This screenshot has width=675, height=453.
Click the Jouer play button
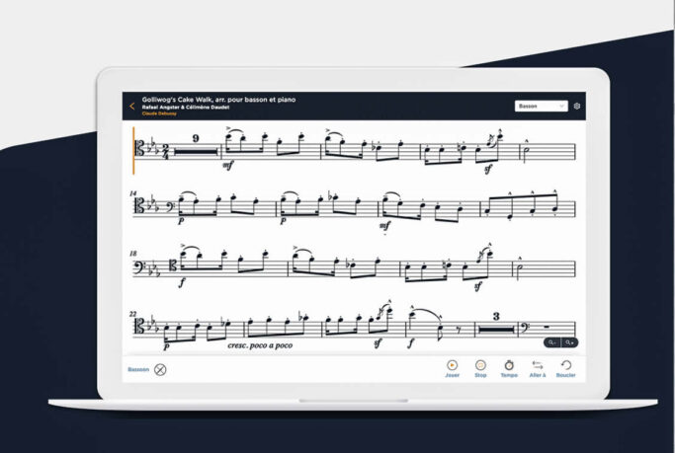452,368
